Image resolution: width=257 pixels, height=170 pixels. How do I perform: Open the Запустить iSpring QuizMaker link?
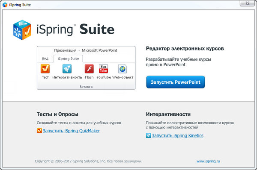point(71,131)
